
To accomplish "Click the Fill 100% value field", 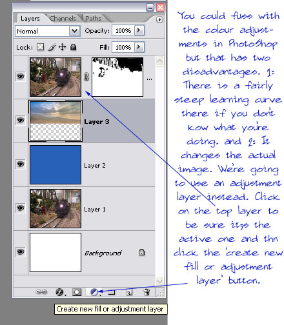I will [123, 47].
